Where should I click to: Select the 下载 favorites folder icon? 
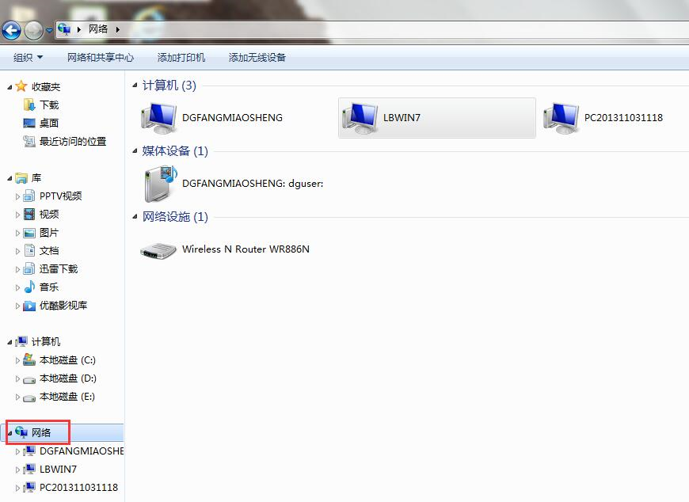click(x=29, y=105)
